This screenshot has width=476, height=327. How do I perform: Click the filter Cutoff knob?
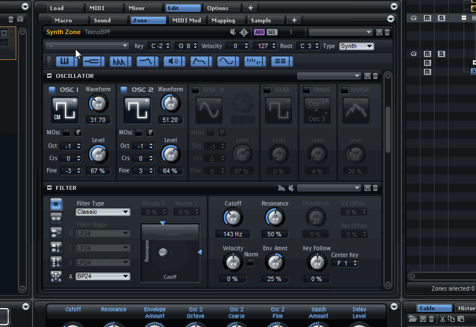click(233, 218)
